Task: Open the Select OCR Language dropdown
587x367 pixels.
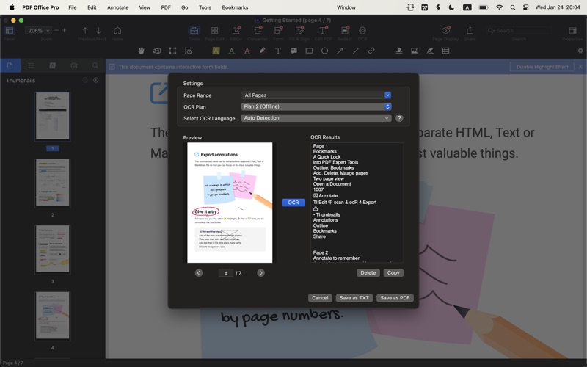Action: pos(316,118)
